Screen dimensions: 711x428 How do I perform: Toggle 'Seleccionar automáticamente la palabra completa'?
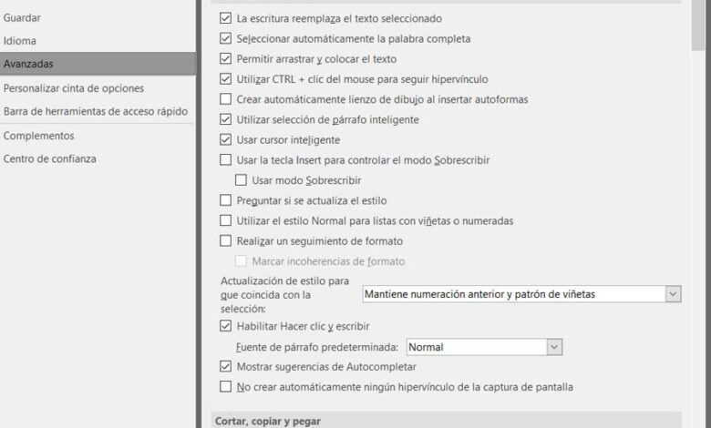226,39
